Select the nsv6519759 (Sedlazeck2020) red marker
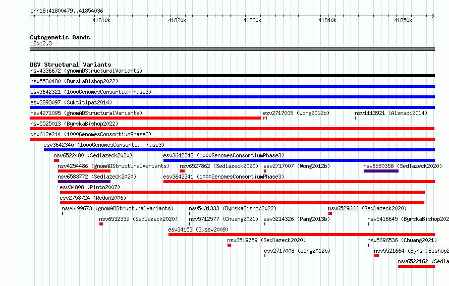This screenshot has width=449, height=286. tap(230, 245)
